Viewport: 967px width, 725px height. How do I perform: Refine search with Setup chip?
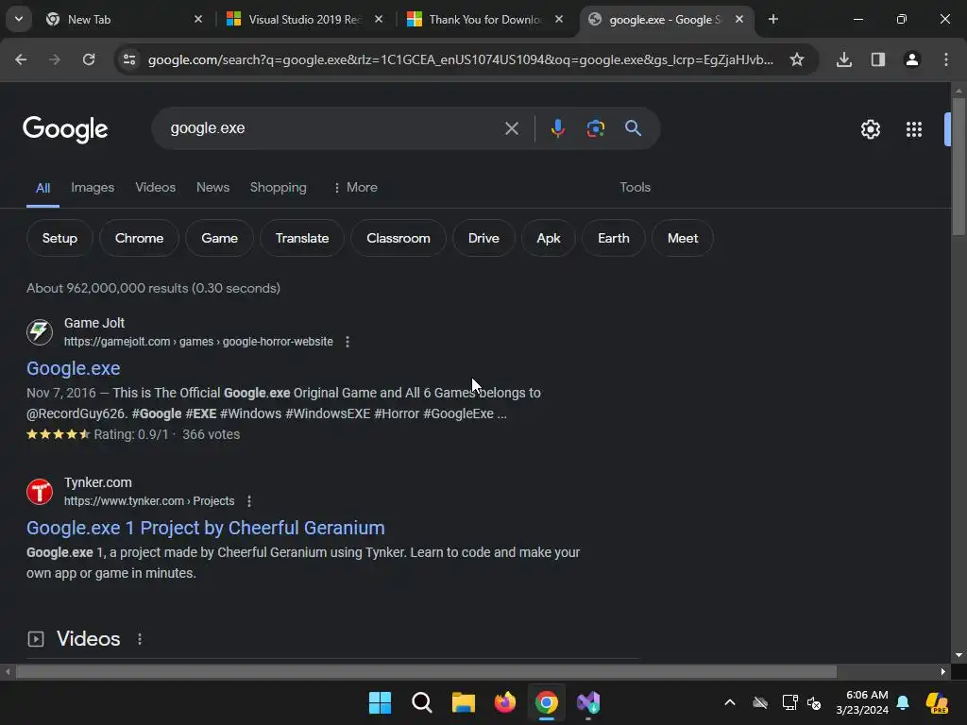(x=59, y=238)
